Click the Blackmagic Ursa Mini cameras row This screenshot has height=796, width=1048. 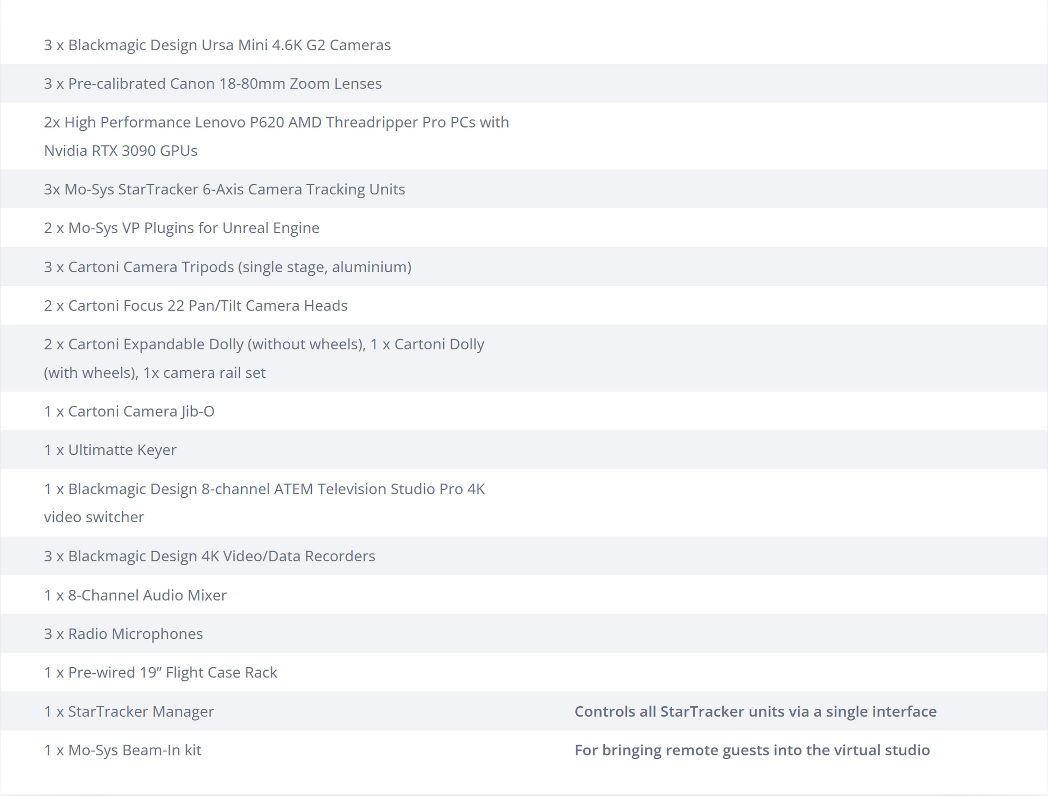tap(217, 45)
